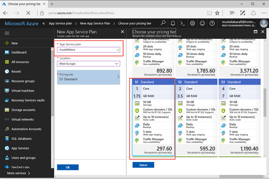This screenshot has height=179, width=269.
Task: Open Recovery Services vaults
Action: coord(28,100)
